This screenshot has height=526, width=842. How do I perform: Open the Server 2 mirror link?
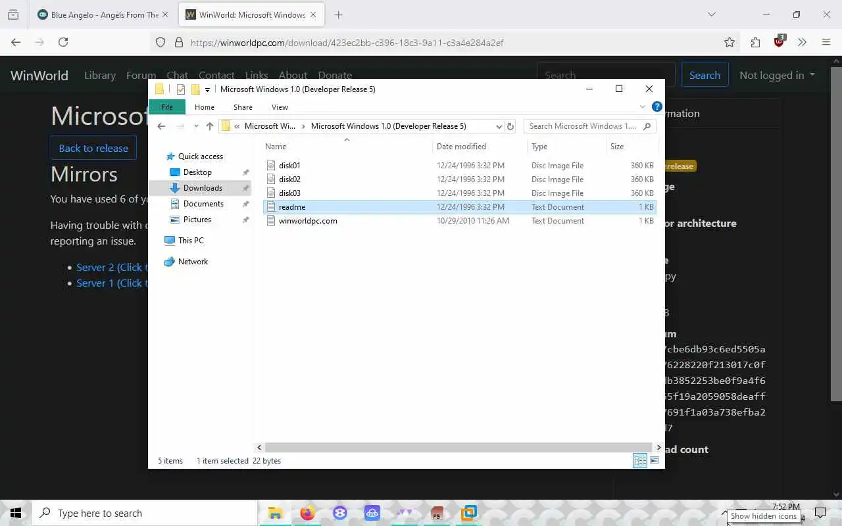(x=112, y=267)
